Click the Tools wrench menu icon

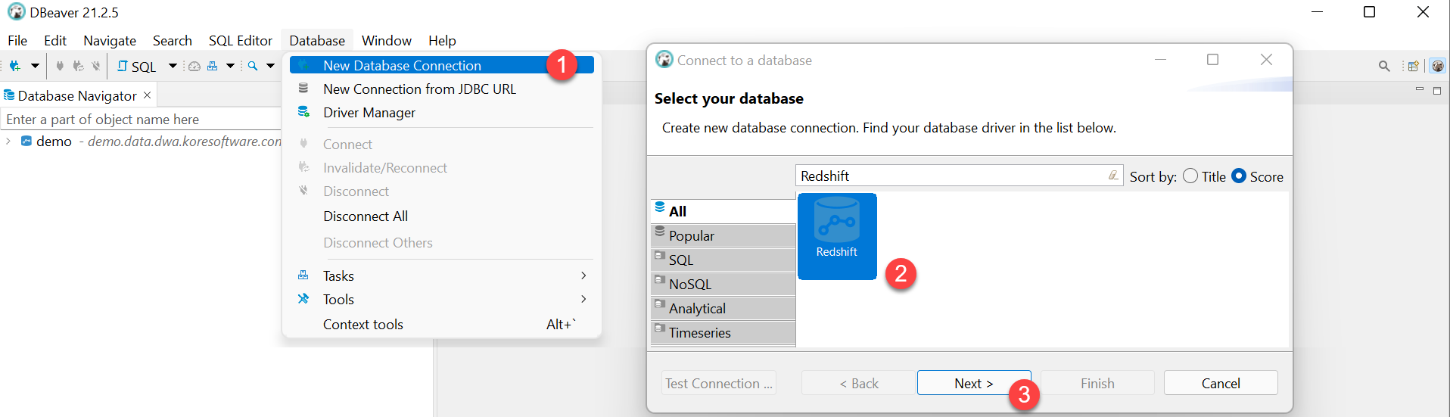point(303,299)
